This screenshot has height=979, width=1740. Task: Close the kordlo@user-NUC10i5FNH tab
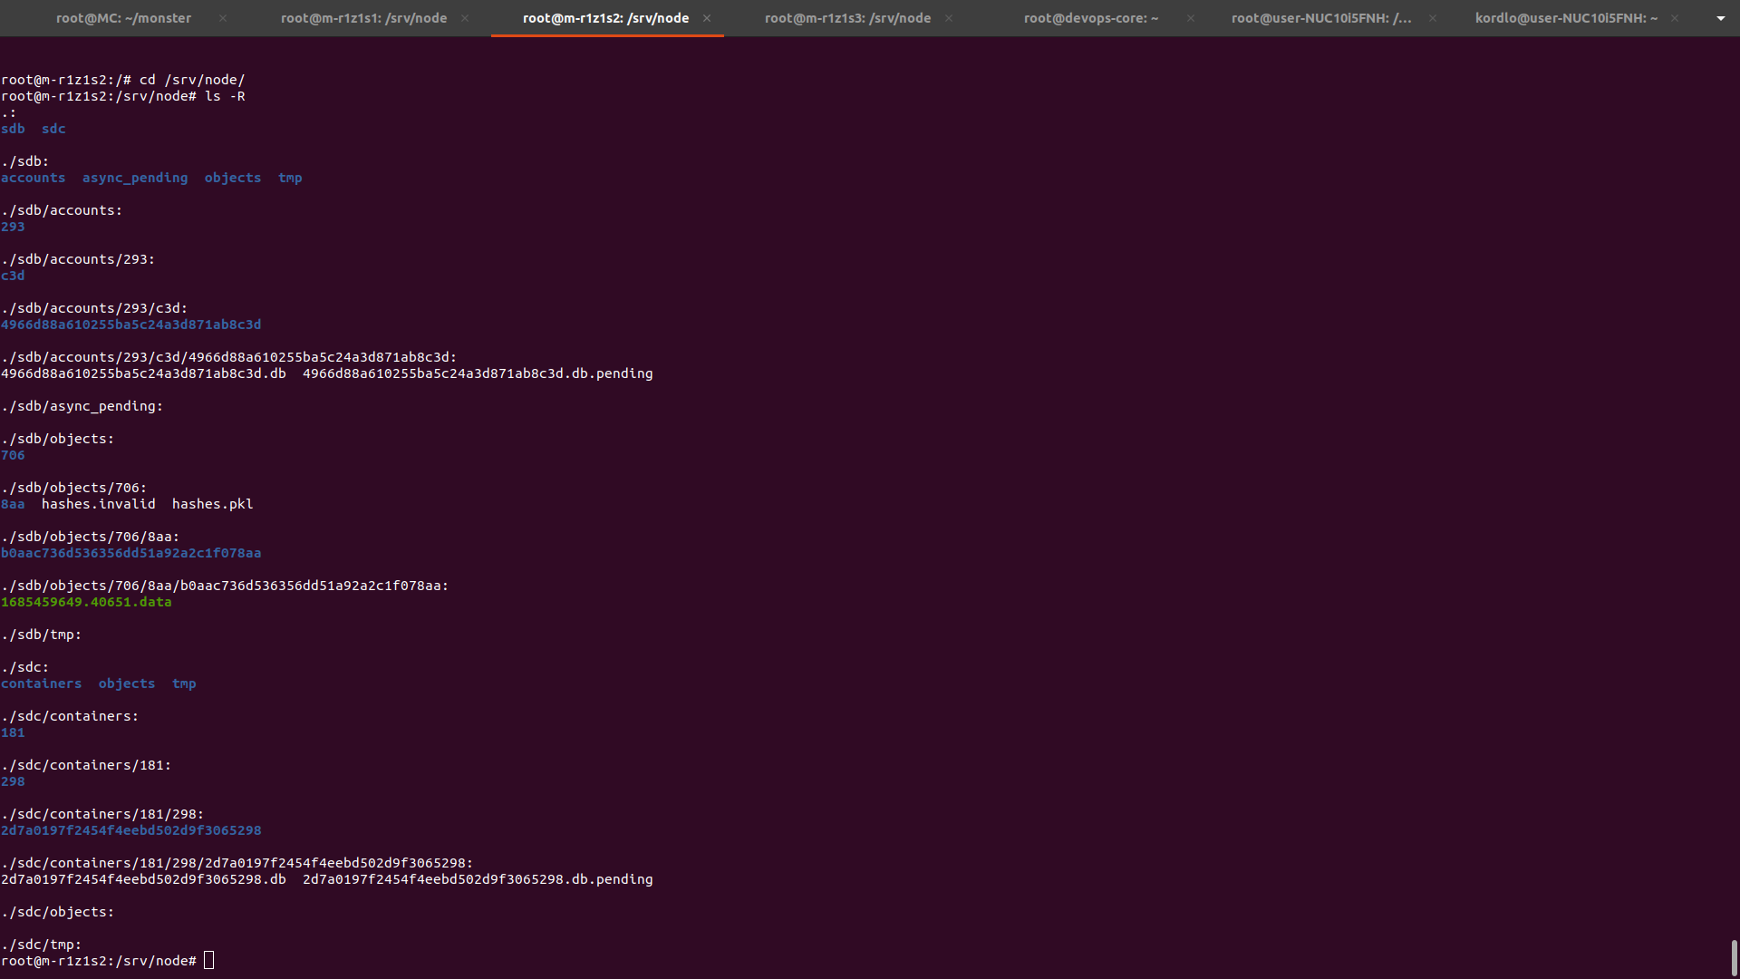click(x=1675, y=18)
